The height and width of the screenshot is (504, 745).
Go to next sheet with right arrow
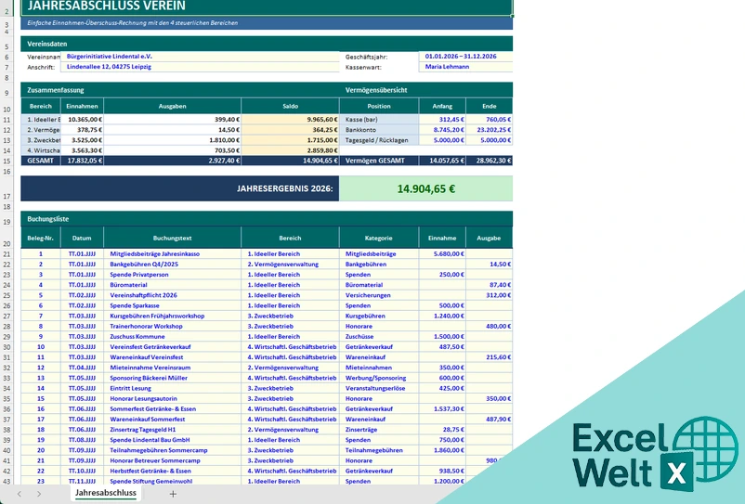pos(39,494)
